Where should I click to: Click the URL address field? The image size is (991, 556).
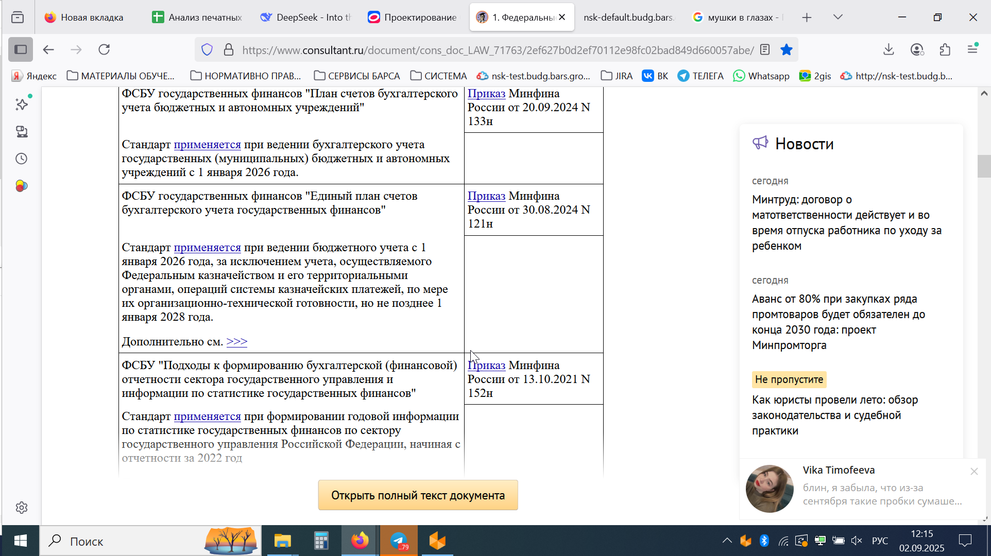pos(498,50)
